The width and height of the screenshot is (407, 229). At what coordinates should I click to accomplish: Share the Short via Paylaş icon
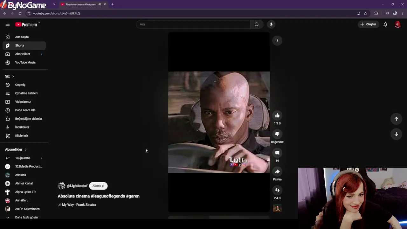click(x=277, y=172)
